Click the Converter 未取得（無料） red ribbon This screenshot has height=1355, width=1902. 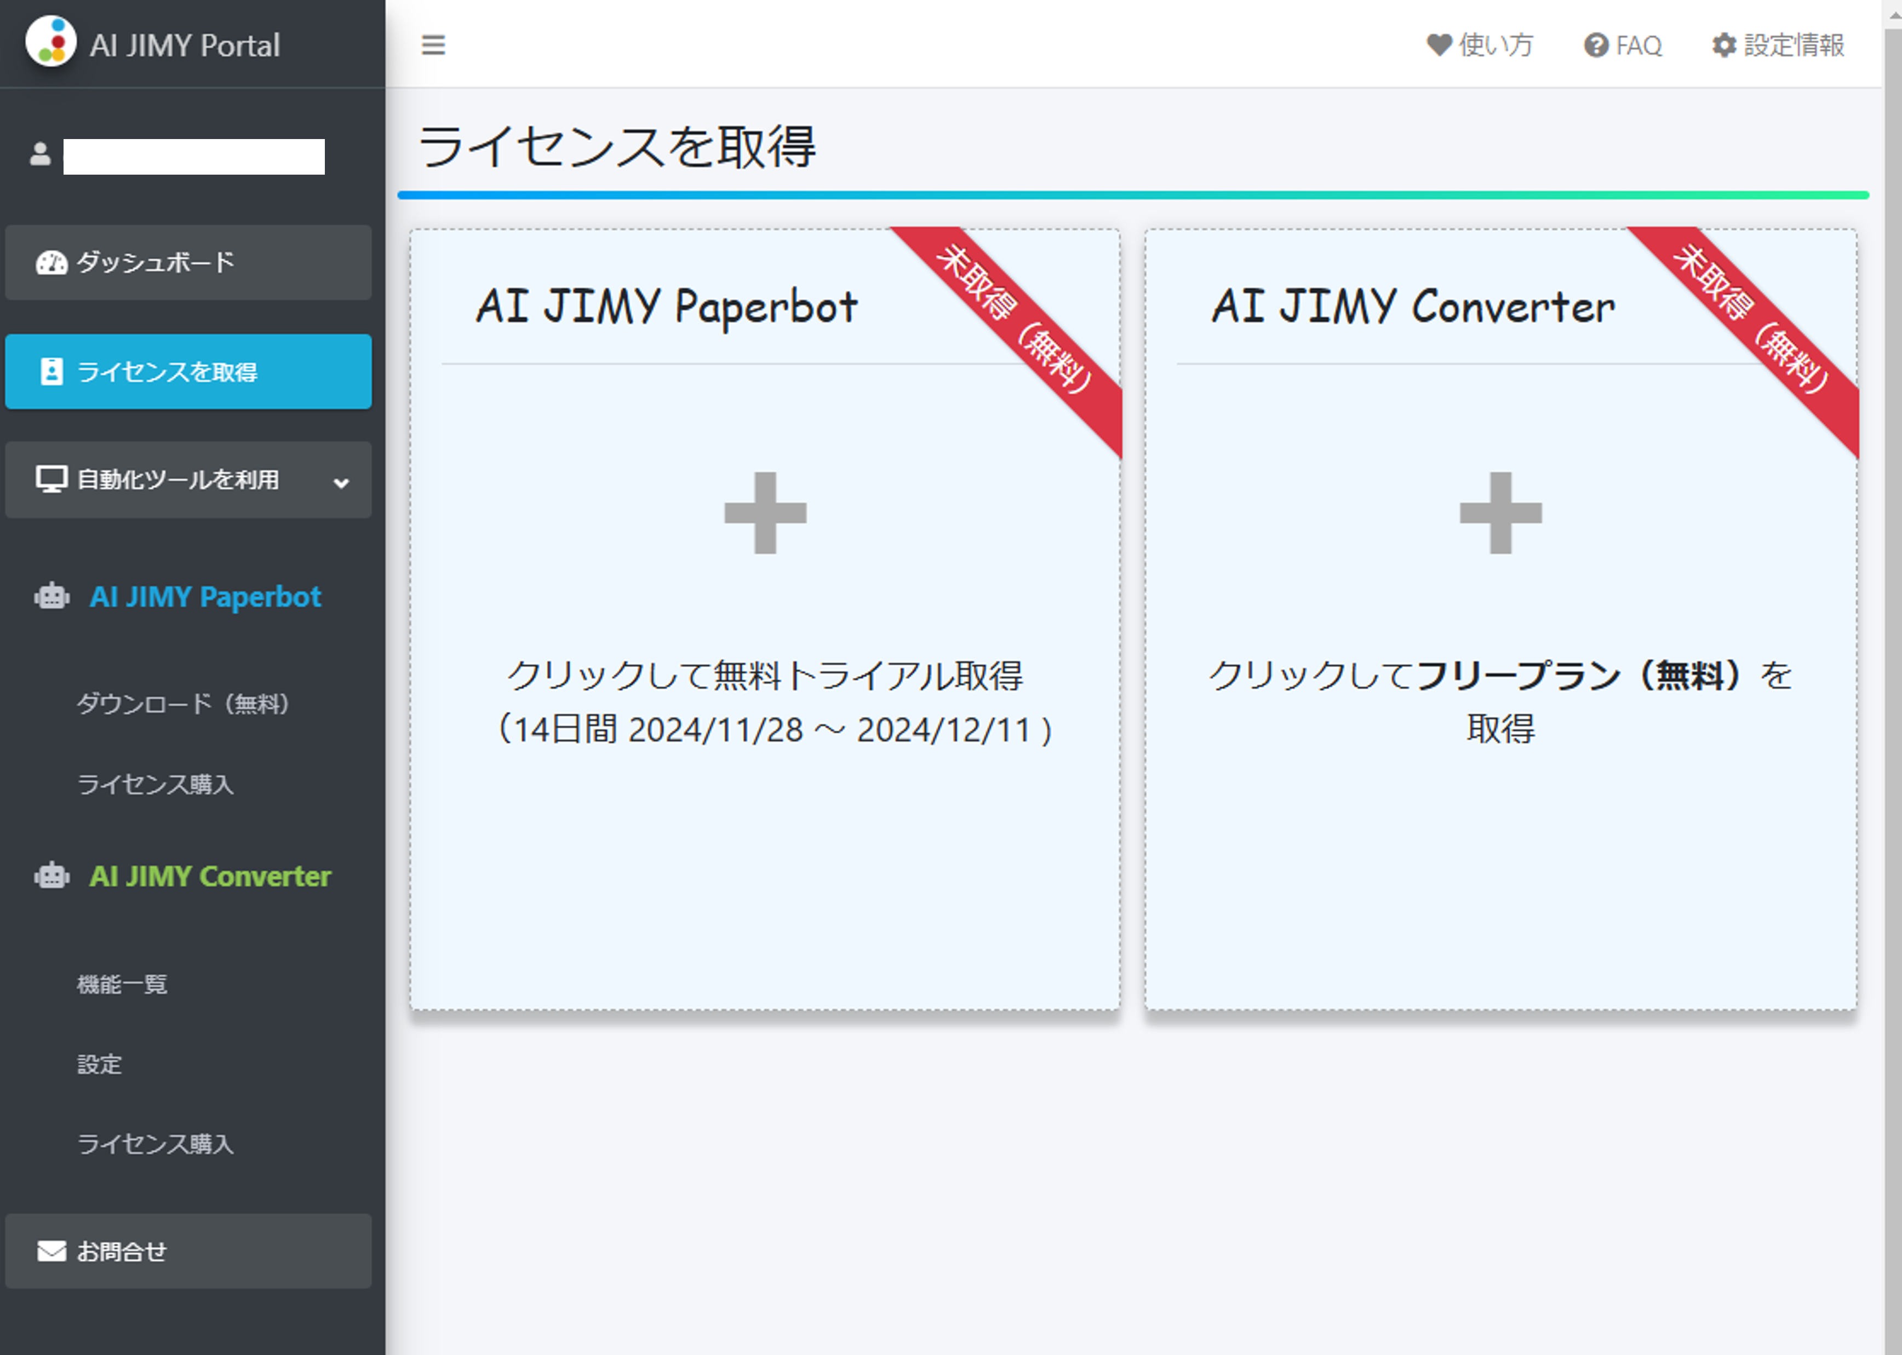click(1750, 319)
